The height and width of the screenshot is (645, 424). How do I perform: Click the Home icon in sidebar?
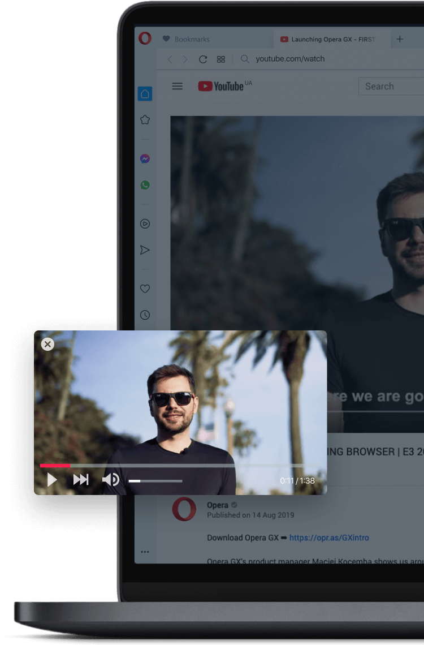(x=145, y=94)
